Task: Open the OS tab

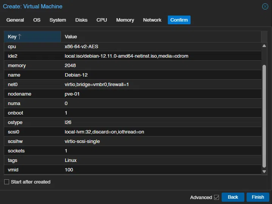Action: tap(37, 20)
